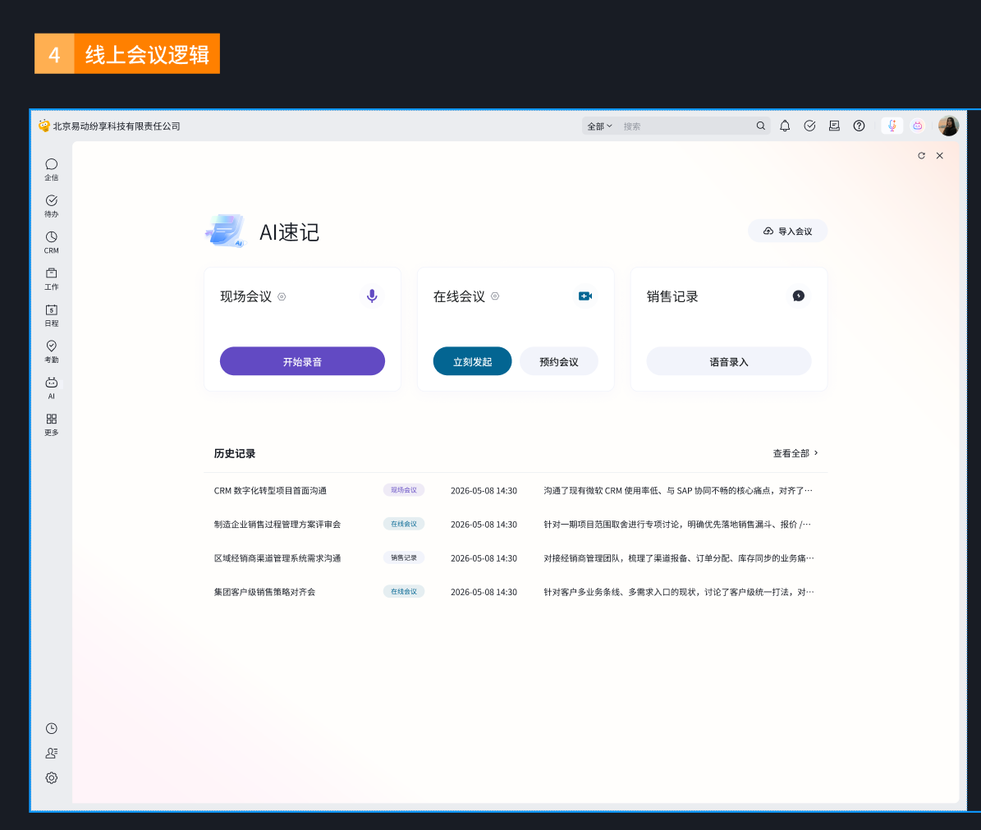The height and width of the screenshot is (830, 981).
Task: Open settings gear in sidebar bottom
Action: [51, 777]
